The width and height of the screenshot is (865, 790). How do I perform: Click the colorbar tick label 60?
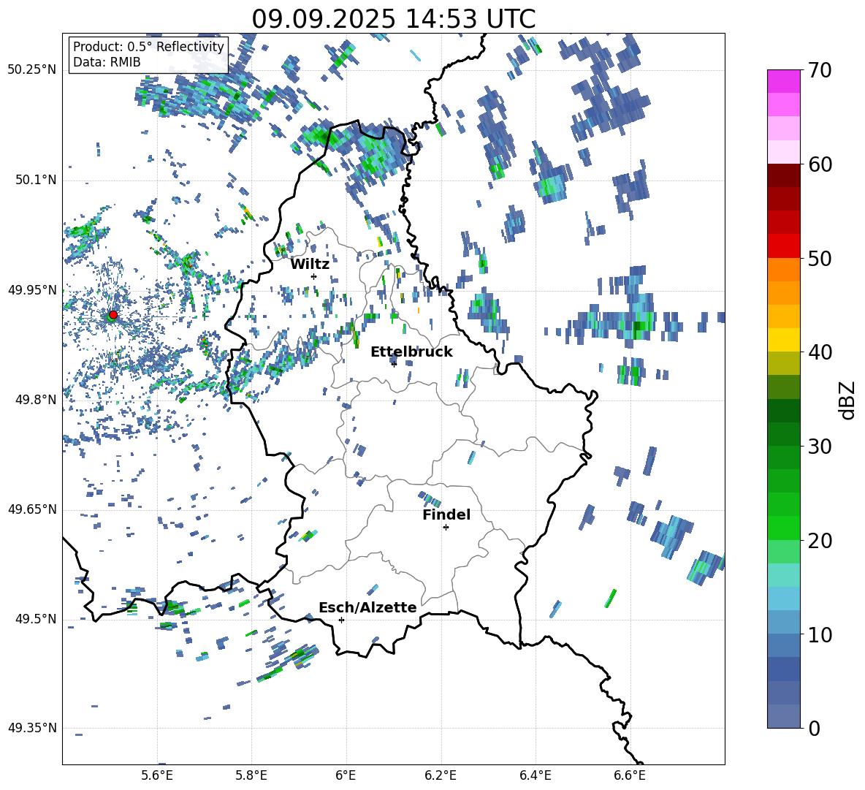pos(820,164)
